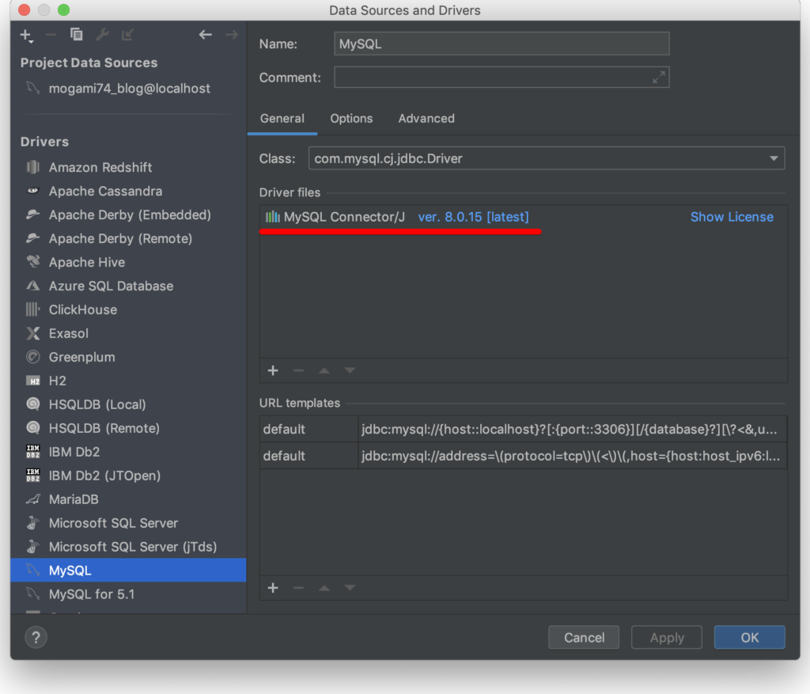
Task: Remove URL template with minus icon
Action: tap(298, 588)
